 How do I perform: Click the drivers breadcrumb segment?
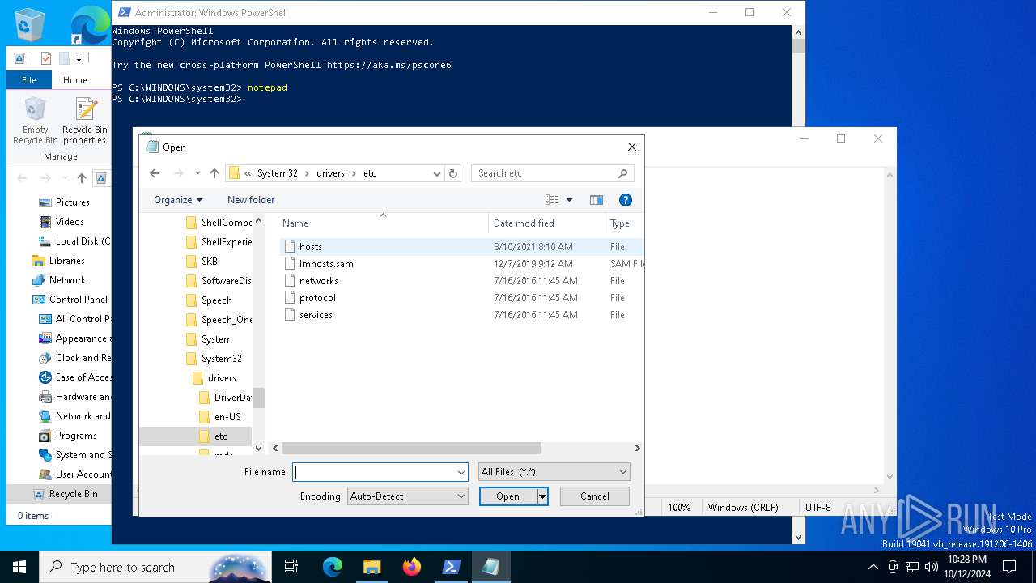tap(330, 173)
